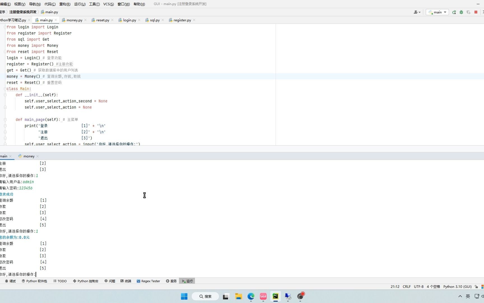Click Python 3.10 (GUI) interpreter label
Screen dimensions: 484x303
coord(457,286)
